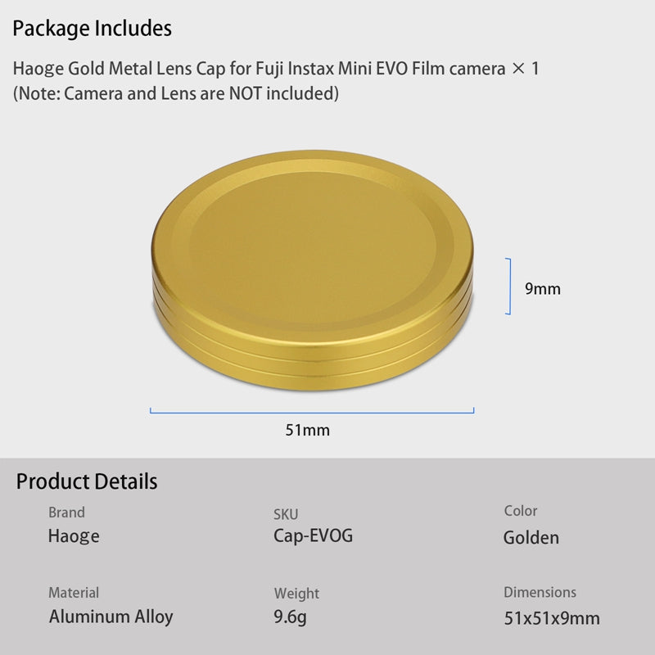Select the Aluminum Alloy material value
The height and width of the screenshot is (655, 655).
(x=111, y=617)
